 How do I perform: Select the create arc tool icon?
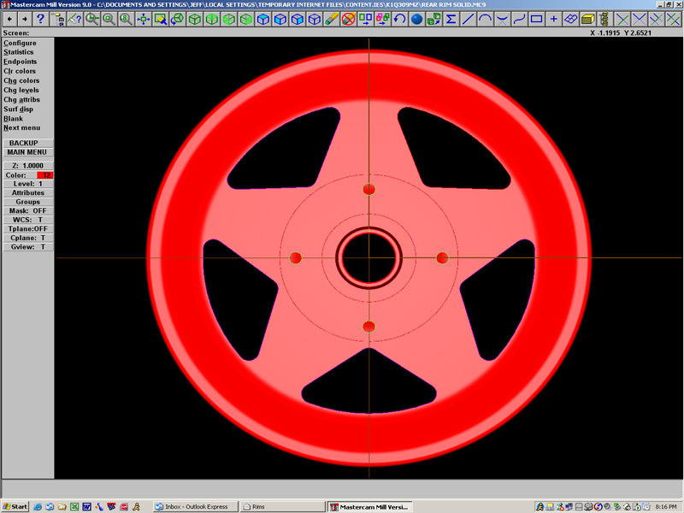485,19
